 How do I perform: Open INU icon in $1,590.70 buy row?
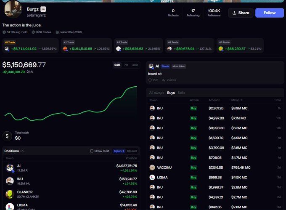(152, 138)
